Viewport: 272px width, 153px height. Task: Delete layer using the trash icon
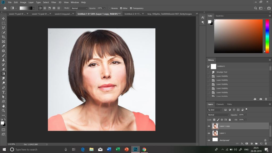266,143
